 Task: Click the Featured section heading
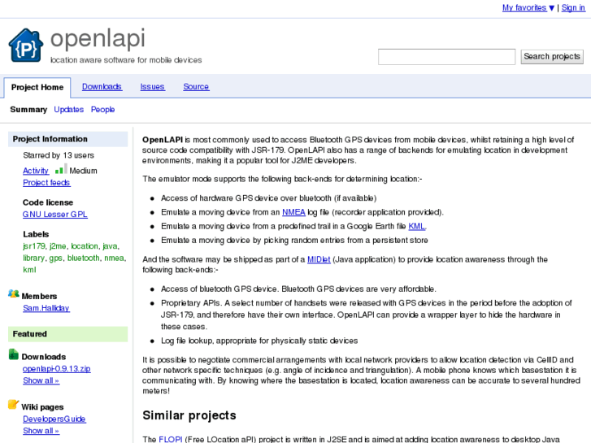pos(67,334)
